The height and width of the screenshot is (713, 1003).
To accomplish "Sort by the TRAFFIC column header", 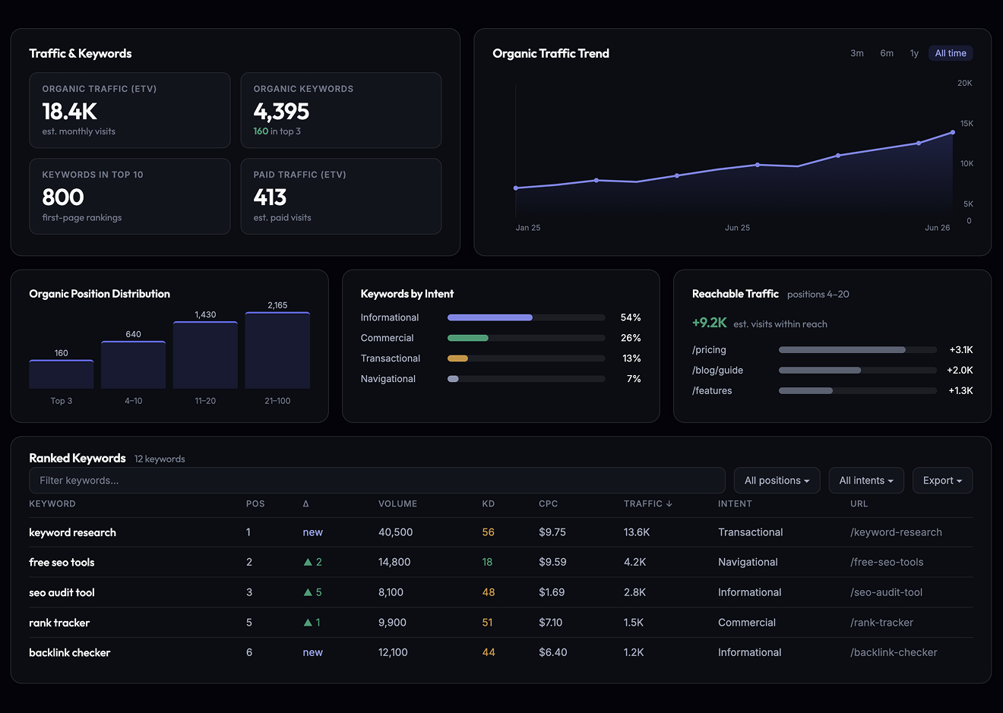I will pyautogui.click(x=648, y=503).
